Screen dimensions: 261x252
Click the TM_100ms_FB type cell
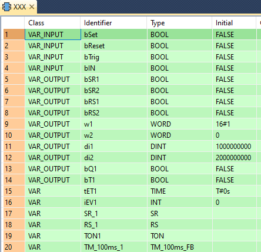click(x=180, y=247)
